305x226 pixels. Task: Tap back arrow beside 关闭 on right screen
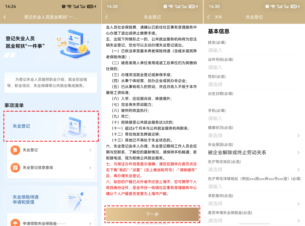[208, 17]
